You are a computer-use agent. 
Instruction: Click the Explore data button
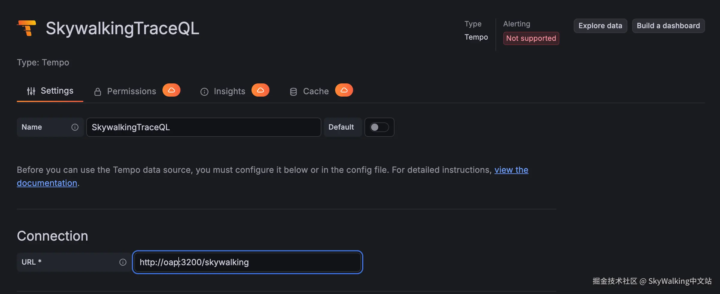tap(600, 26)
